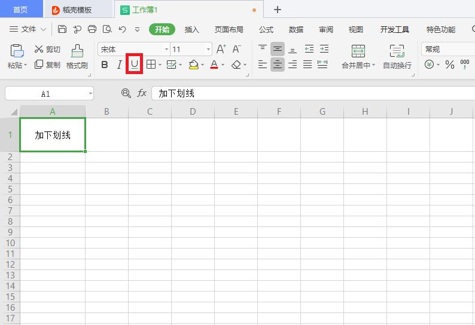Expand the borders dropdown arrow
This screenshot has height=325, width=475.
pyautogui.click(x=160, y=65)
